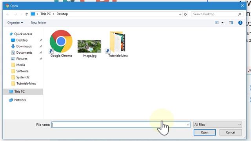Open the Software folder in sidebar
251x141 pixels.
[x=22, y=71]
